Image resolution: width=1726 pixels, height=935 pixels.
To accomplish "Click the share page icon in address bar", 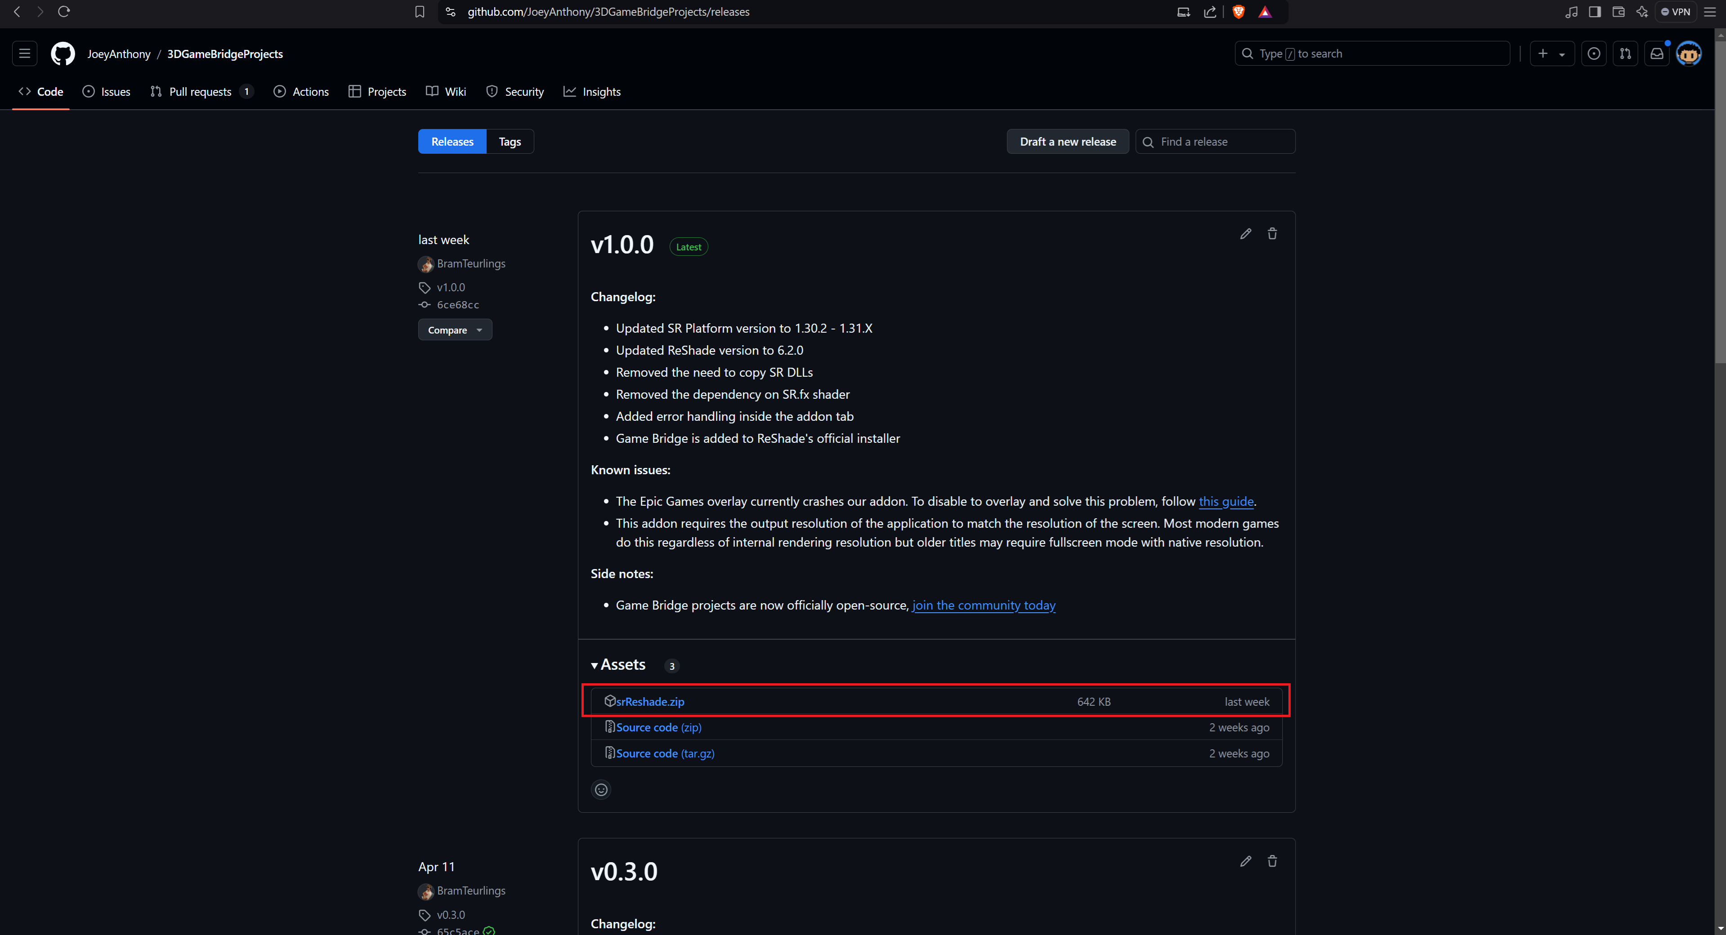I will click(1210, 11).
